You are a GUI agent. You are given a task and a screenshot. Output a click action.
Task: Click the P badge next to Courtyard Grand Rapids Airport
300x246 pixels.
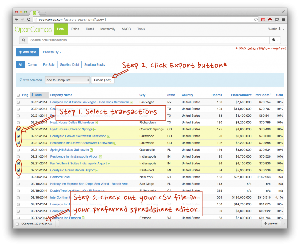[x=97, y=170]
